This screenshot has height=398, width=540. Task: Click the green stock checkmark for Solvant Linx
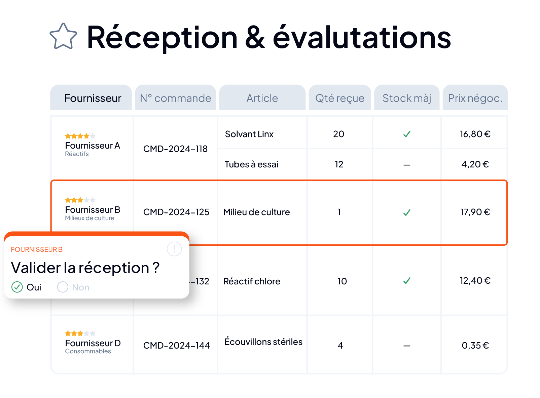click(407, 134)
